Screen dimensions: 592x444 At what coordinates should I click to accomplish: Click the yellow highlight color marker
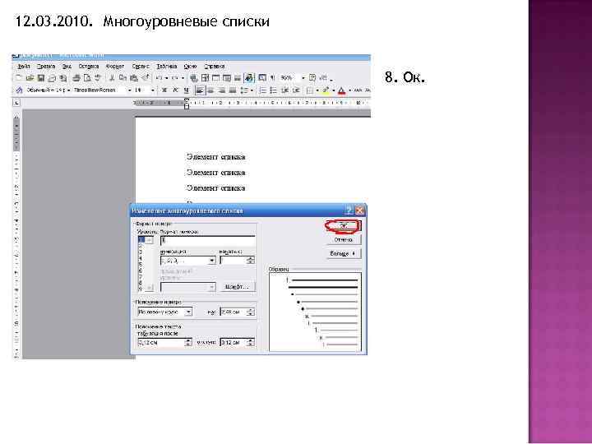pos(326,90)
